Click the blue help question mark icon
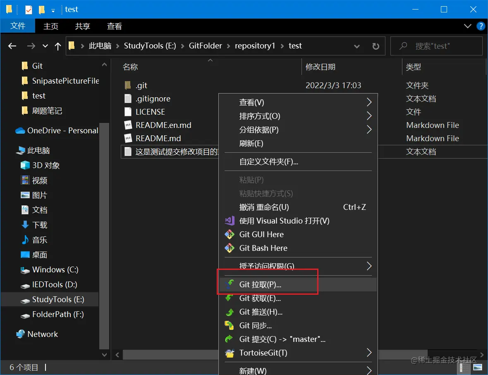Viewport: 488px width, 375px height. (481, 26)
